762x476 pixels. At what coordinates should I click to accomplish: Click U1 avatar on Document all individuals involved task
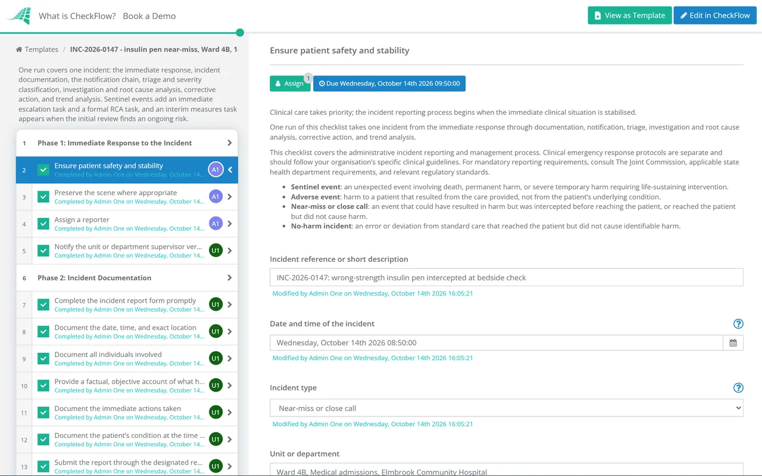pyautogui.click(x=216, y=358)
